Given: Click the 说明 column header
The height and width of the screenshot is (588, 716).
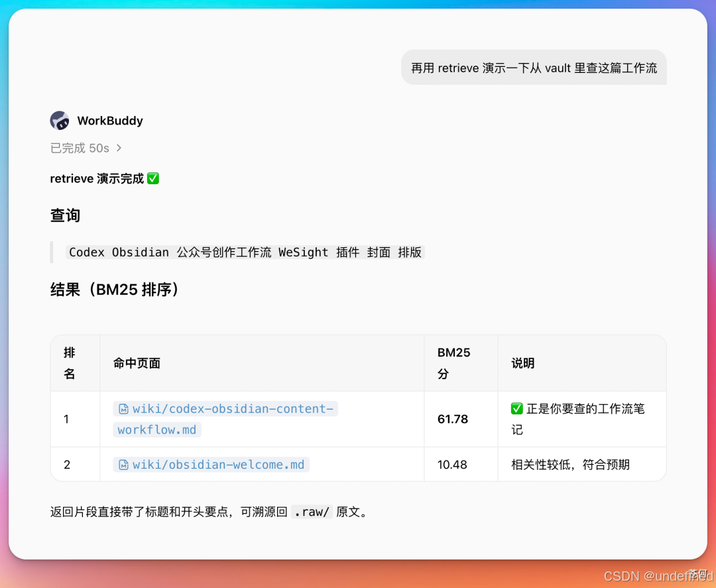Looking at the screenshot, I should click(x=582, y=363).
